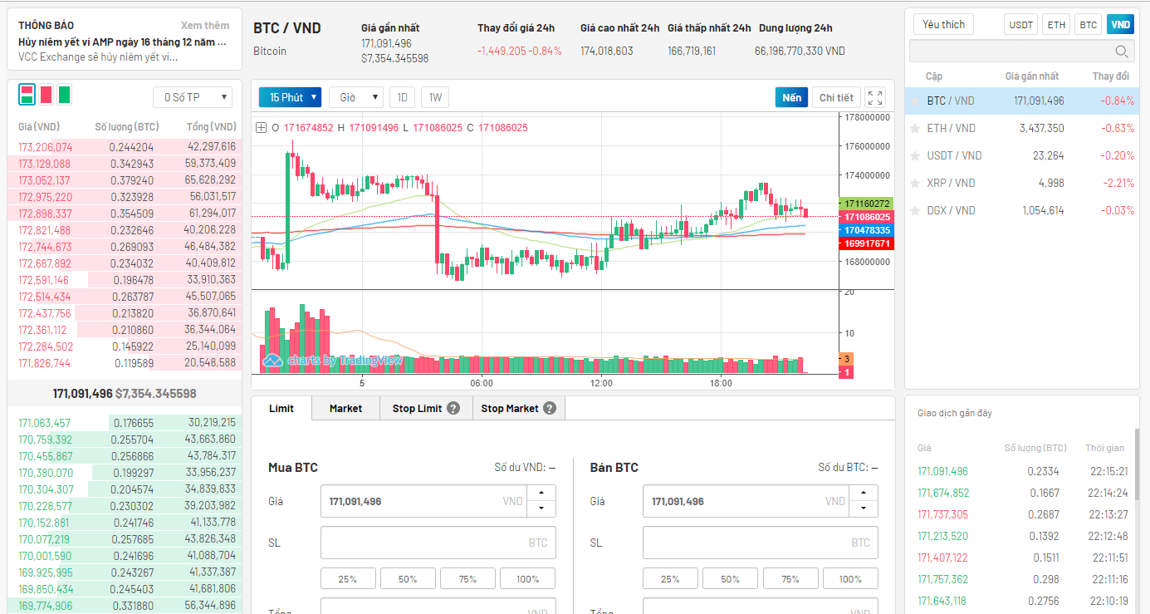Expand chart legend plus box
Screen dimensions: 1150x614
(262, 128)
